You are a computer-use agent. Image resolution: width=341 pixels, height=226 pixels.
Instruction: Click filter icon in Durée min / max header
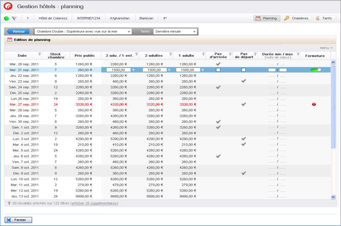point(298,54)
